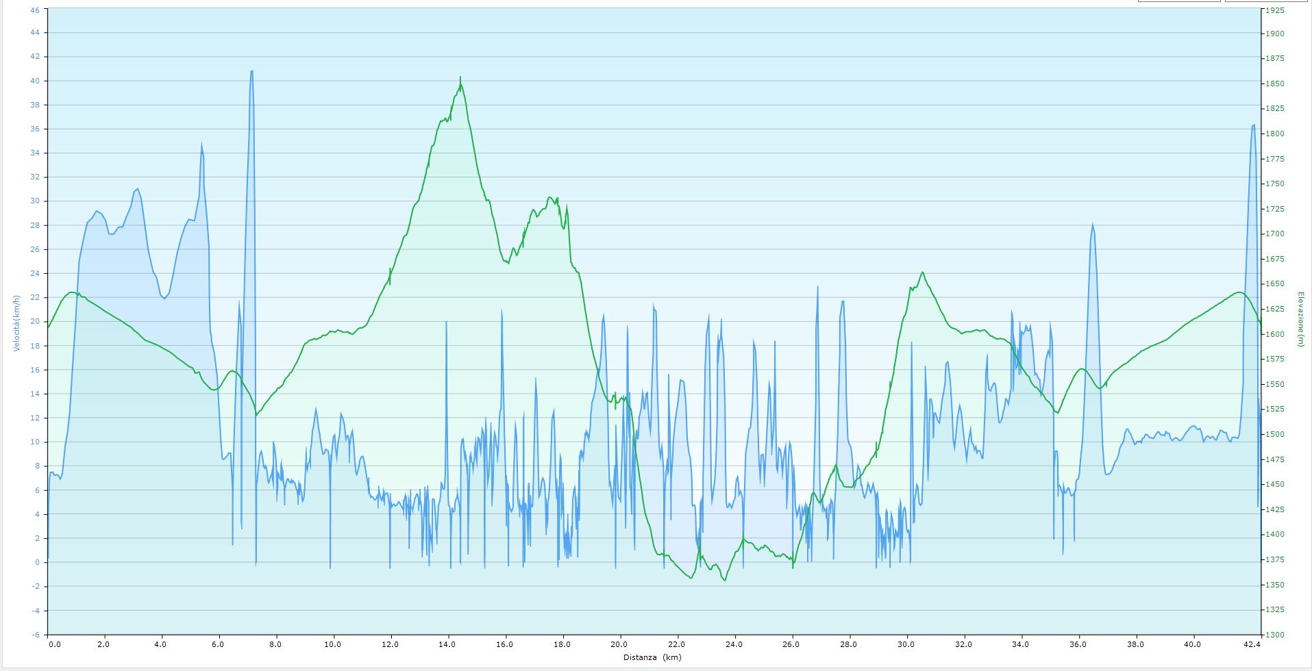Click the 1925 label on elevation axis

1275,10
